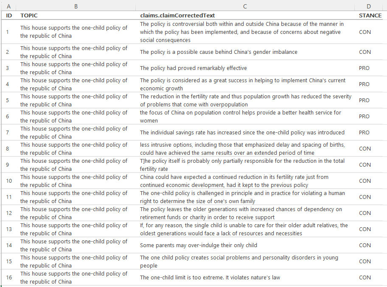Select the individual savings rate claim cell
The width and height of the screenshot is (387, 287).
[x=245, y=132]
